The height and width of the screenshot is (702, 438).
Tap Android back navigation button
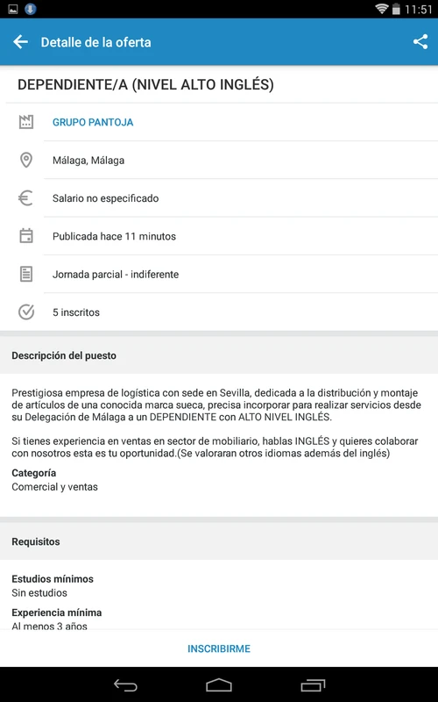coord(125,685)
